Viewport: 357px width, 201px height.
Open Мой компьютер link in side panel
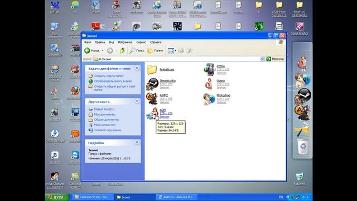[x=104, y=125]
